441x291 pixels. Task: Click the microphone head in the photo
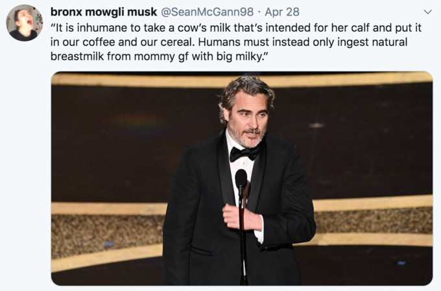point(241,178)
